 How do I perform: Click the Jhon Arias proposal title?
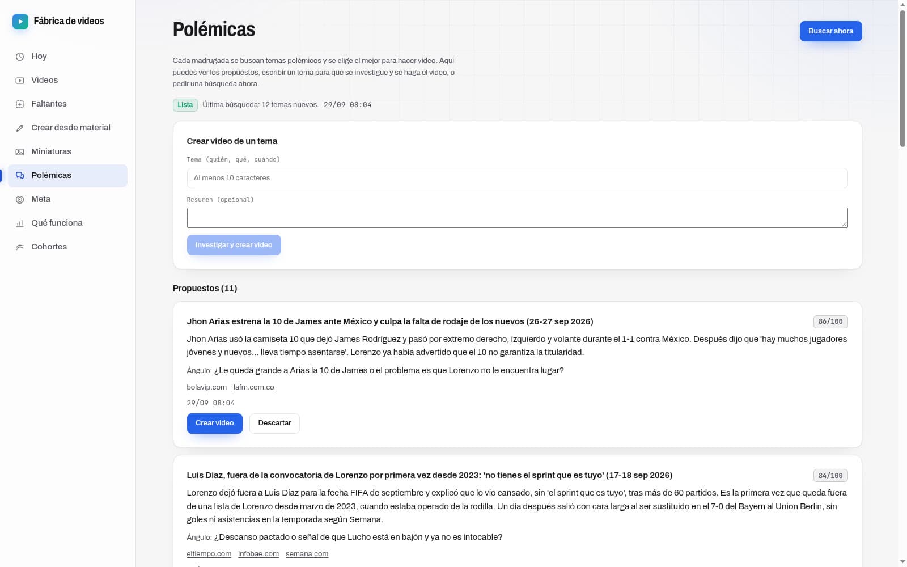coord(390,321)
